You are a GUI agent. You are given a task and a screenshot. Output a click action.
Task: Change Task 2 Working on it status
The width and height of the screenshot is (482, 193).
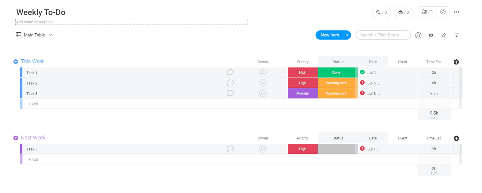336,83
